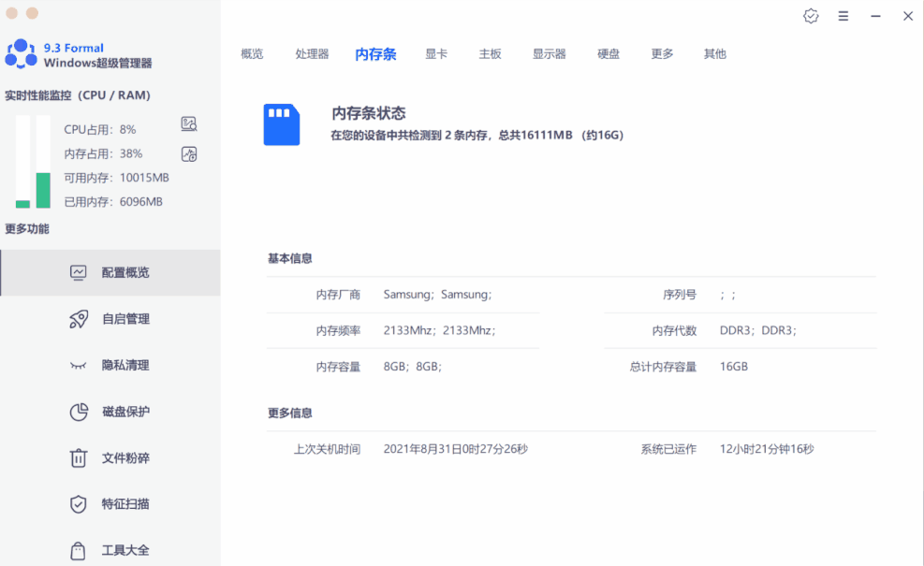This screenshot has width=924, height=566.
Task: Switch to the 概览 tab
Action: tap(252, 54)
